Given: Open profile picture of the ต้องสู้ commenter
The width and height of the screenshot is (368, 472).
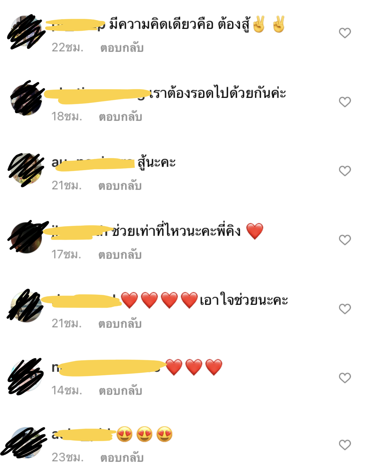Looking at the screenshot, I should coord(26,31).
